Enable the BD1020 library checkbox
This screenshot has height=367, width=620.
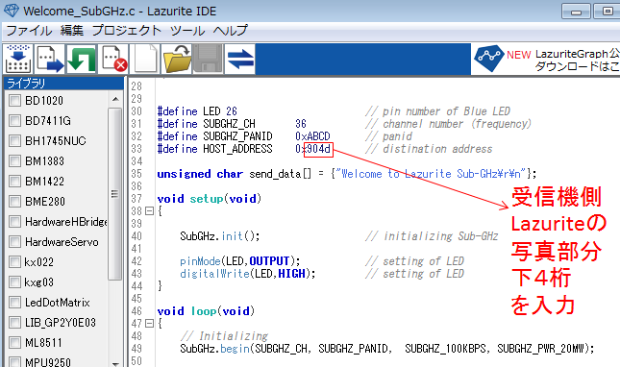pyautogui.click(x=14, y=100)
